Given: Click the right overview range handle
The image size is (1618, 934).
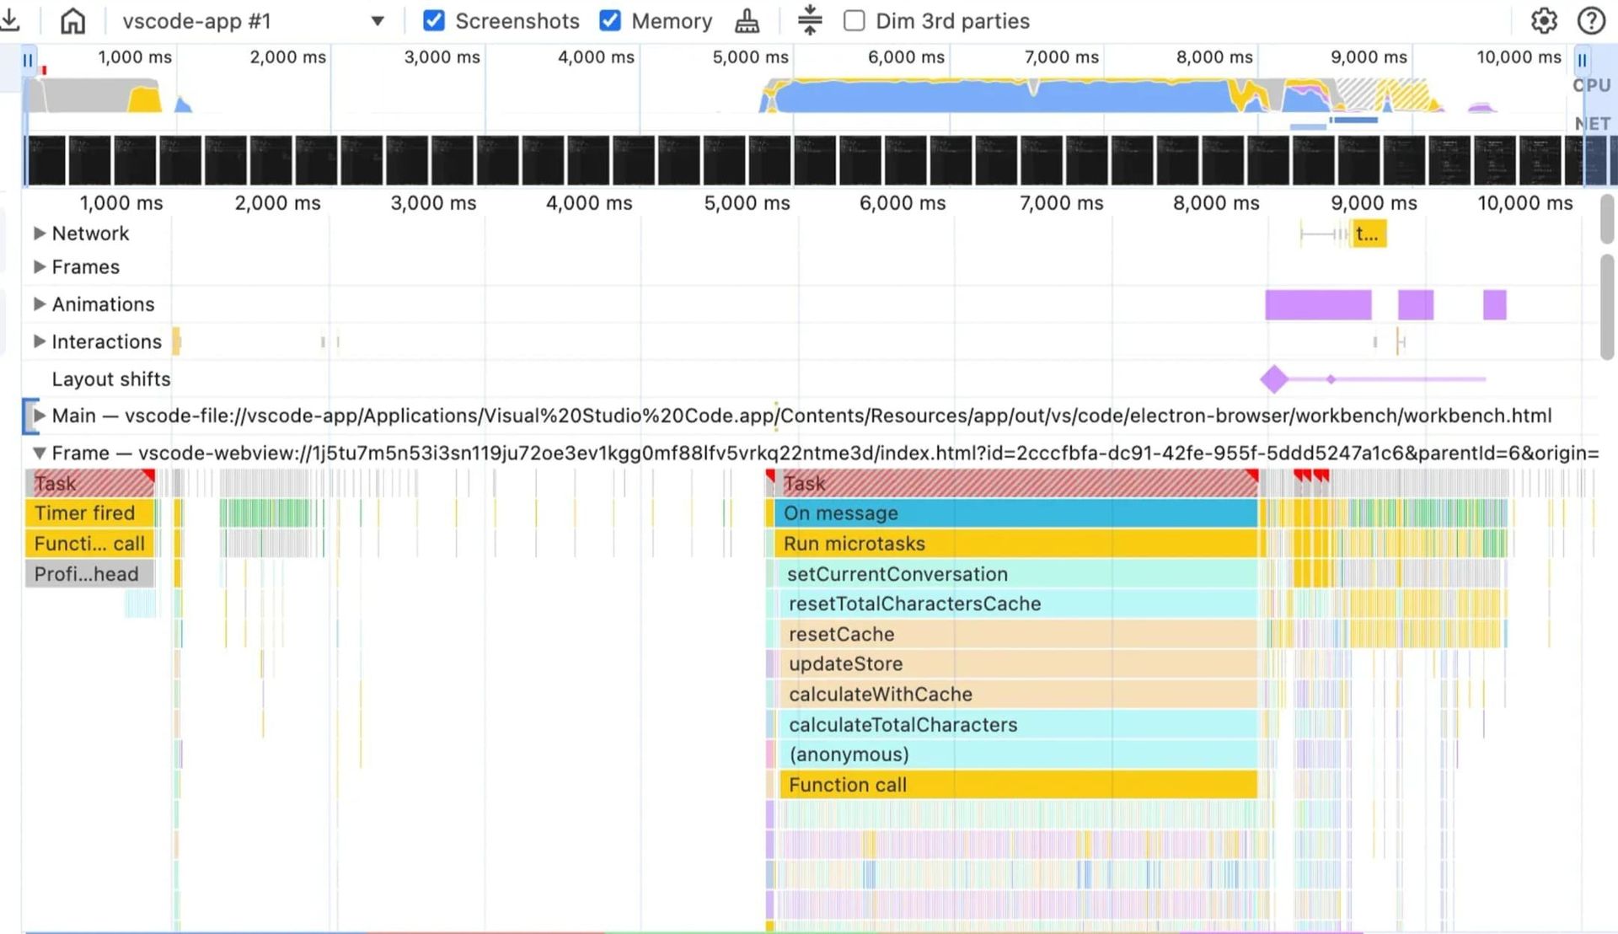Looking at the screenshot, I should pos(1582,60).
